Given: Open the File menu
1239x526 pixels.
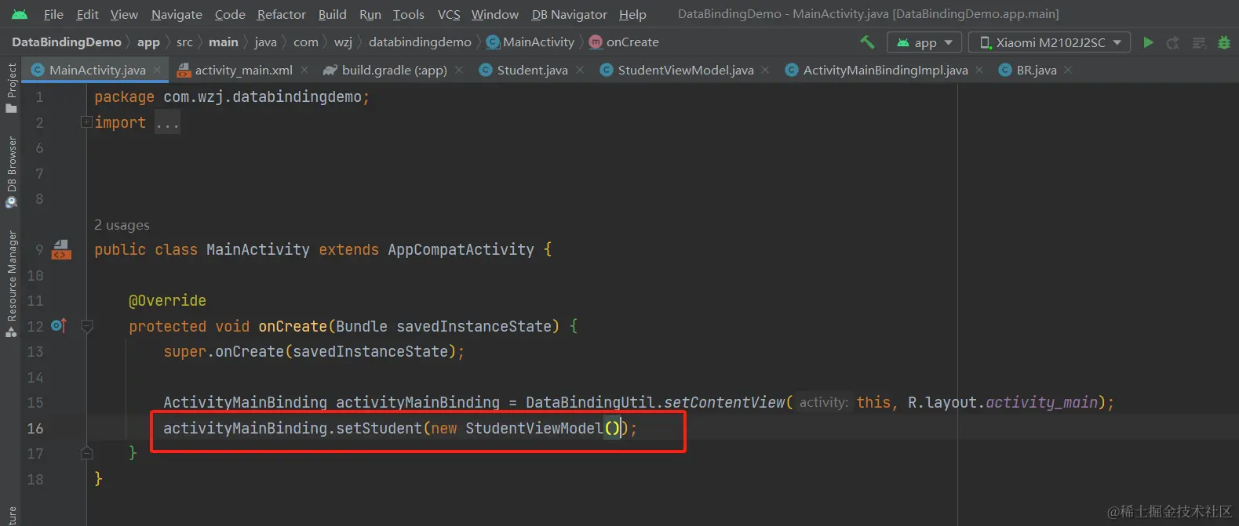Looking at the screenshot, I should (53, 14).
